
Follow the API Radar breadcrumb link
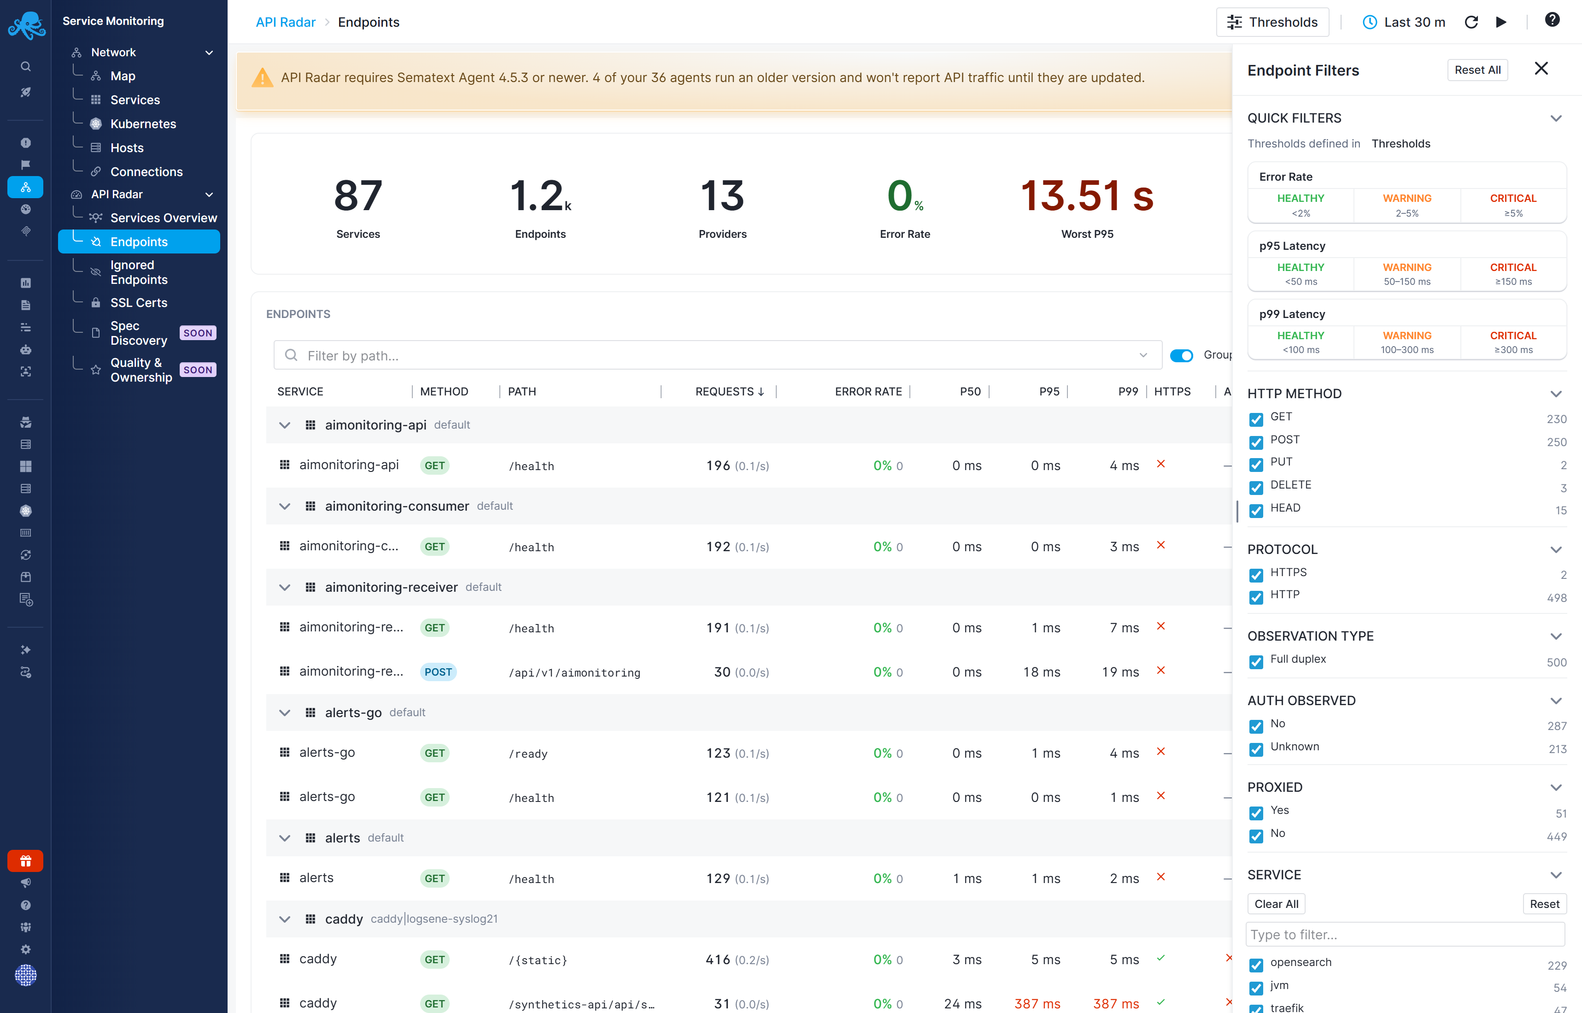pos(285,23)
